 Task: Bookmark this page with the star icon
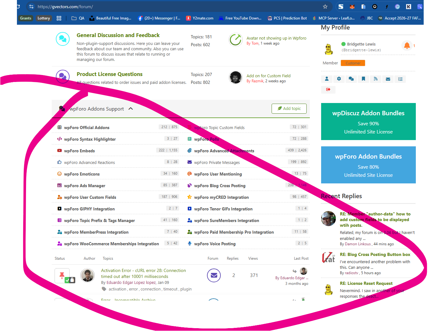(x=325, y=7)
